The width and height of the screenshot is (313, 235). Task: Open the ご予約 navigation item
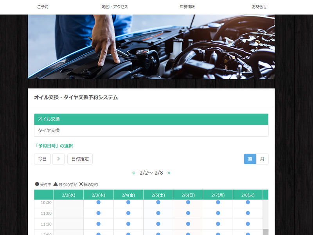click(43, 7)
